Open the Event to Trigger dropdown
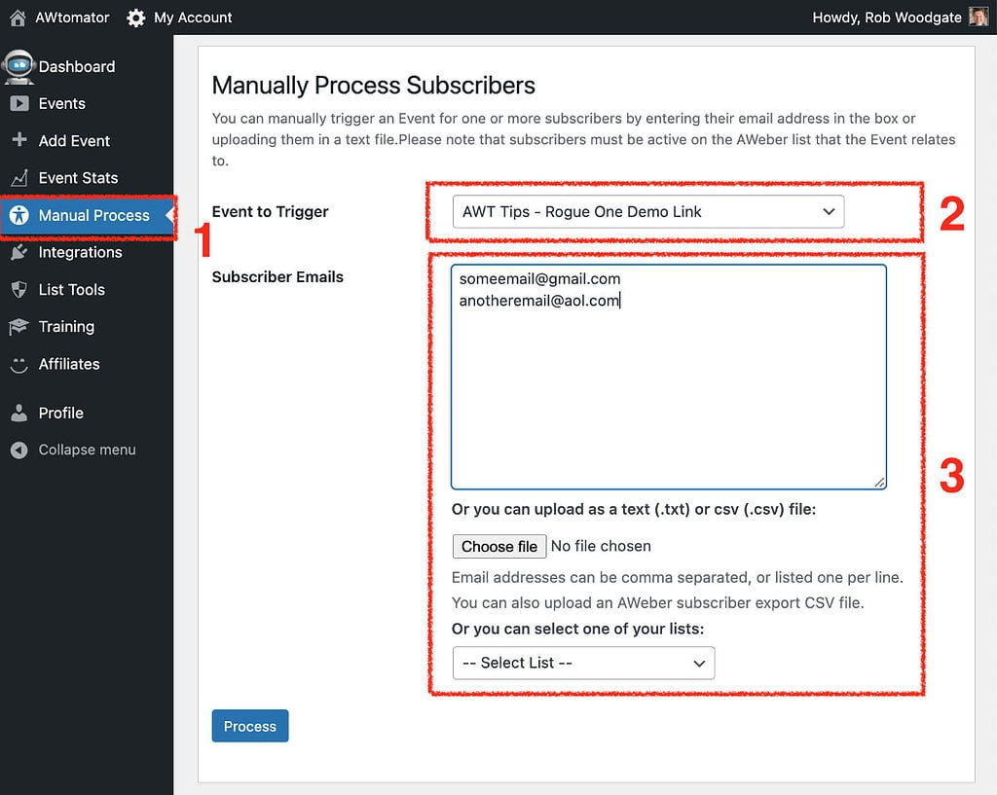Viewport: 997px width, 795px height. tap(647, 211)
